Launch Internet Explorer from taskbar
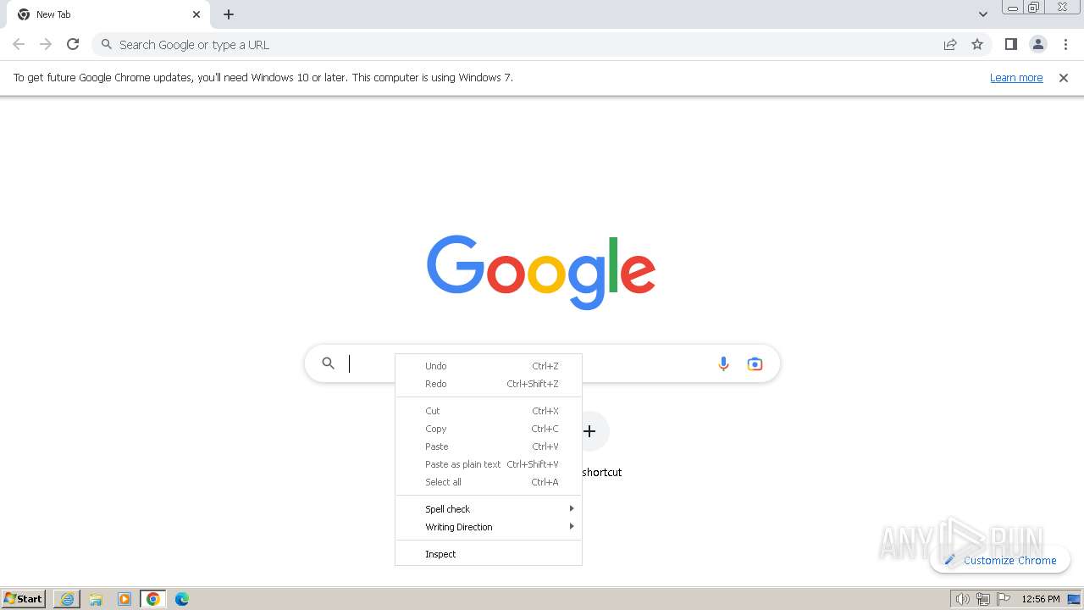Viewport: 1084px width, 610px height. [67, 599]
